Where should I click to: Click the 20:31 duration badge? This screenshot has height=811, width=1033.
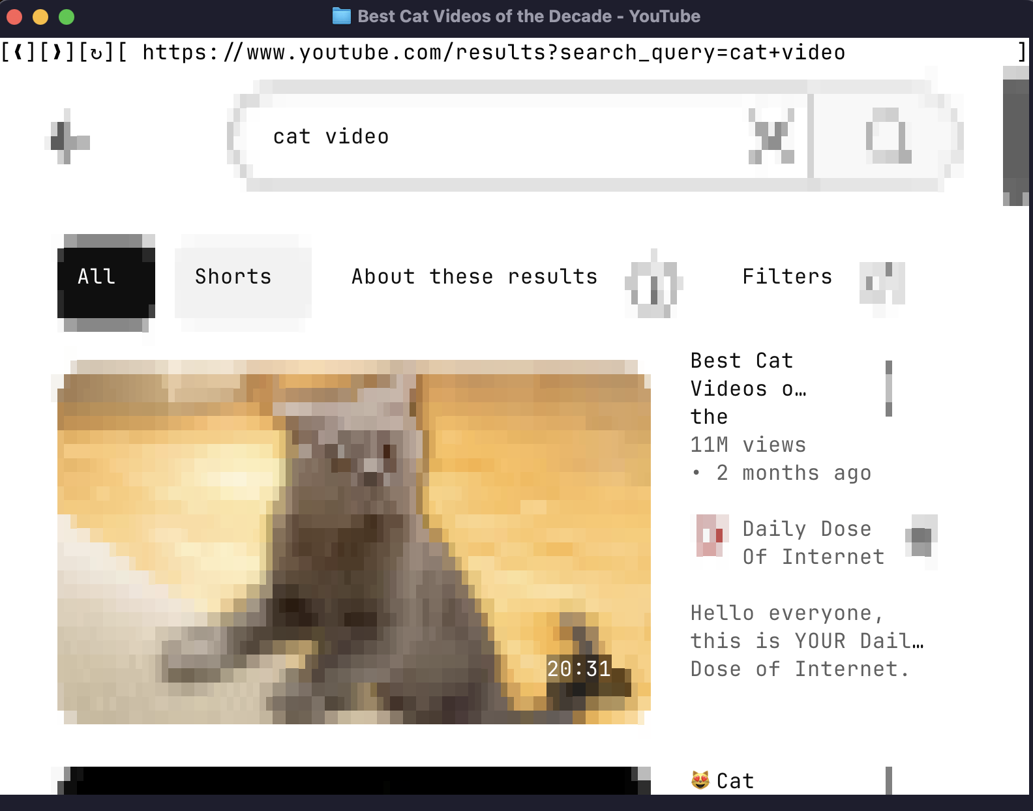579,669
